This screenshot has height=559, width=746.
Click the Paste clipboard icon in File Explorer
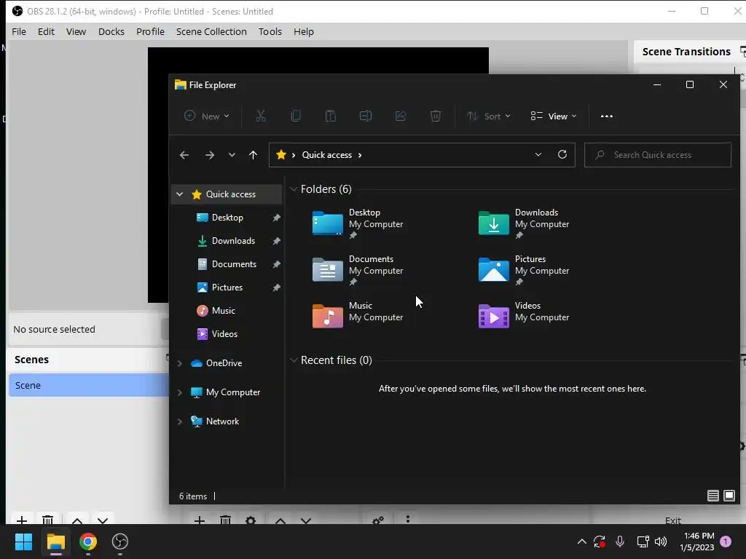tap(331, 116)
